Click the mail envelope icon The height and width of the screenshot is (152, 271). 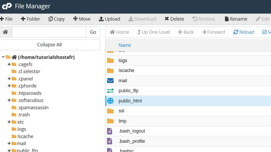110,81
